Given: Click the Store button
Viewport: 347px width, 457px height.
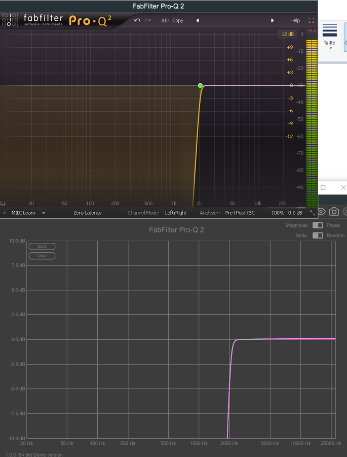Looking at the screenshot, I should (42, 247).
